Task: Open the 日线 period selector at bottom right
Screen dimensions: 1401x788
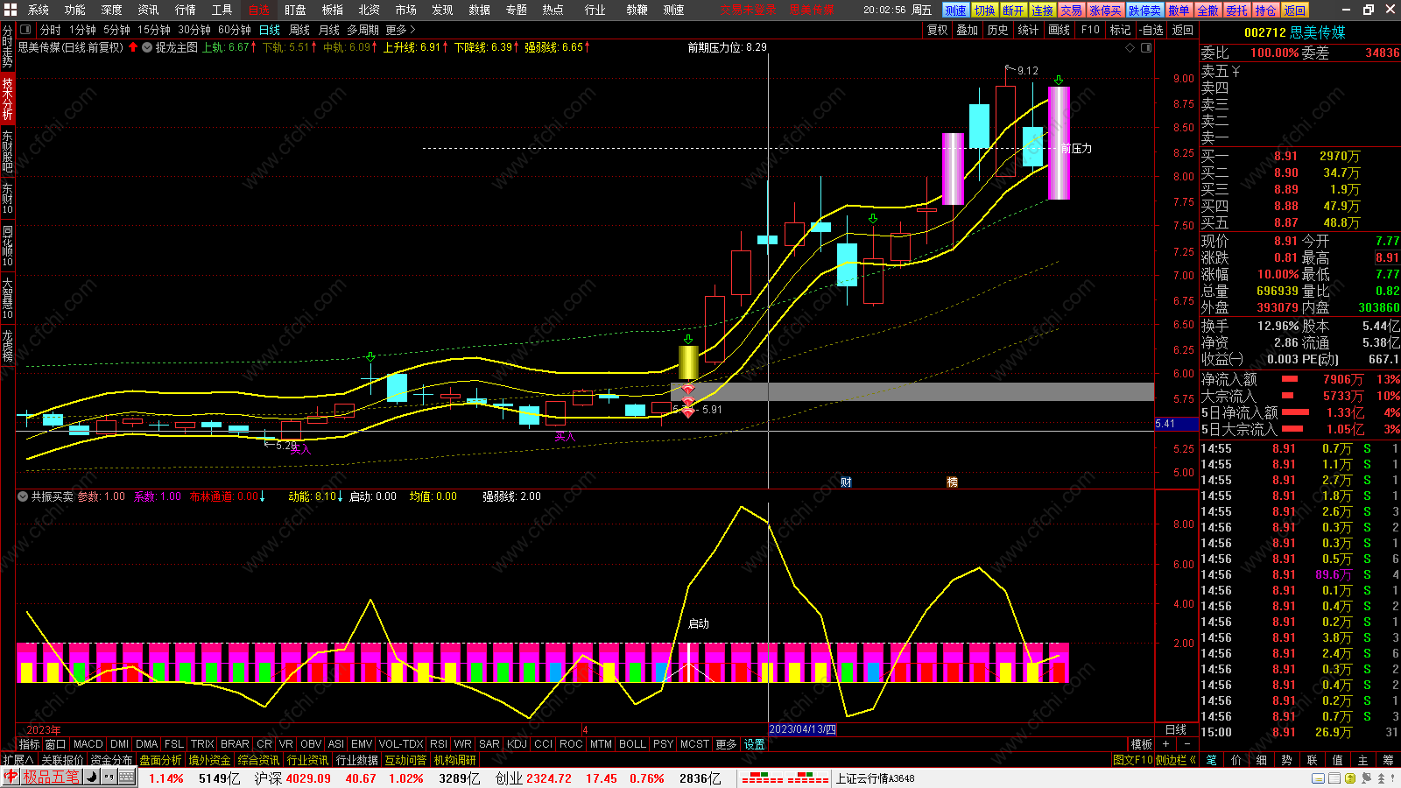Action: (1175, 729)
